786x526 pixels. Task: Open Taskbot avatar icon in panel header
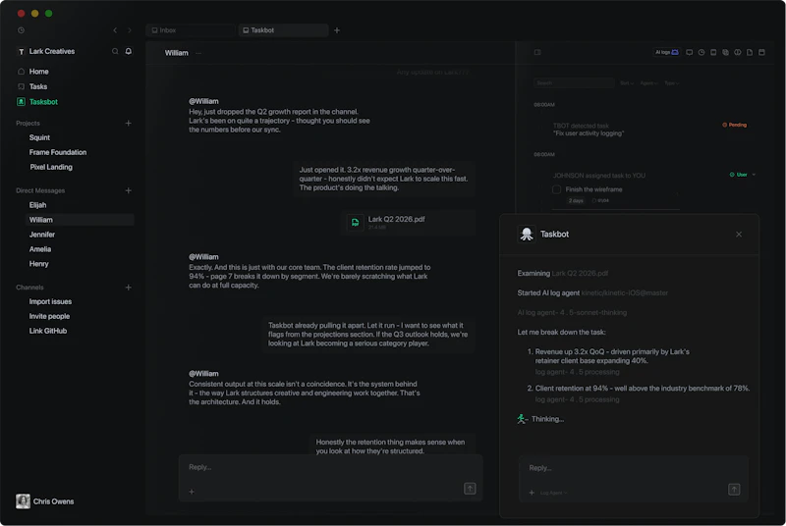[x=527, y=235]
